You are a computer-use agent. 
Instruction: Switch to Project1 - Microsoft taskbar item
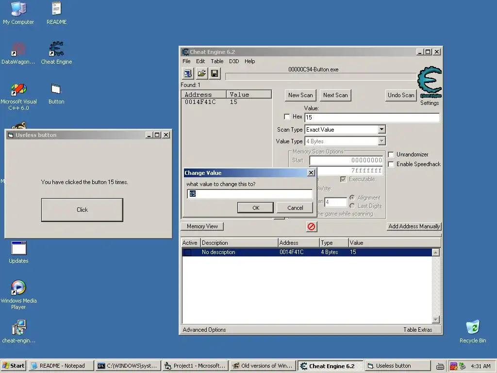[x=195, y=366]
